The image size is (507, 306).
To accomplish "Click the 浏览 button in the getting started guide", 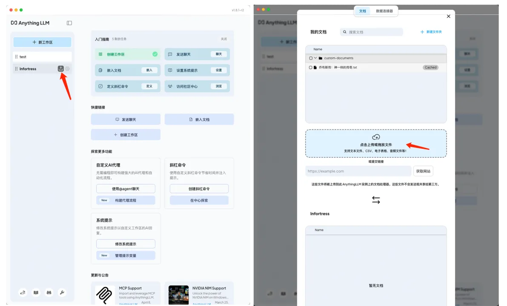I will click(219, 86).
